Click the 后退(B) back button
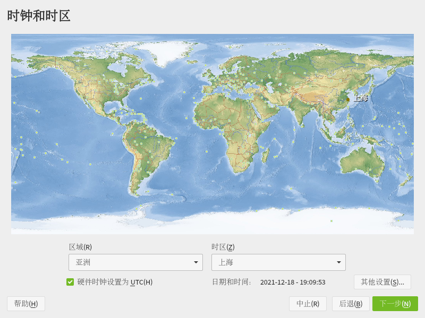 pyautogui.click(x=351, y=304)
